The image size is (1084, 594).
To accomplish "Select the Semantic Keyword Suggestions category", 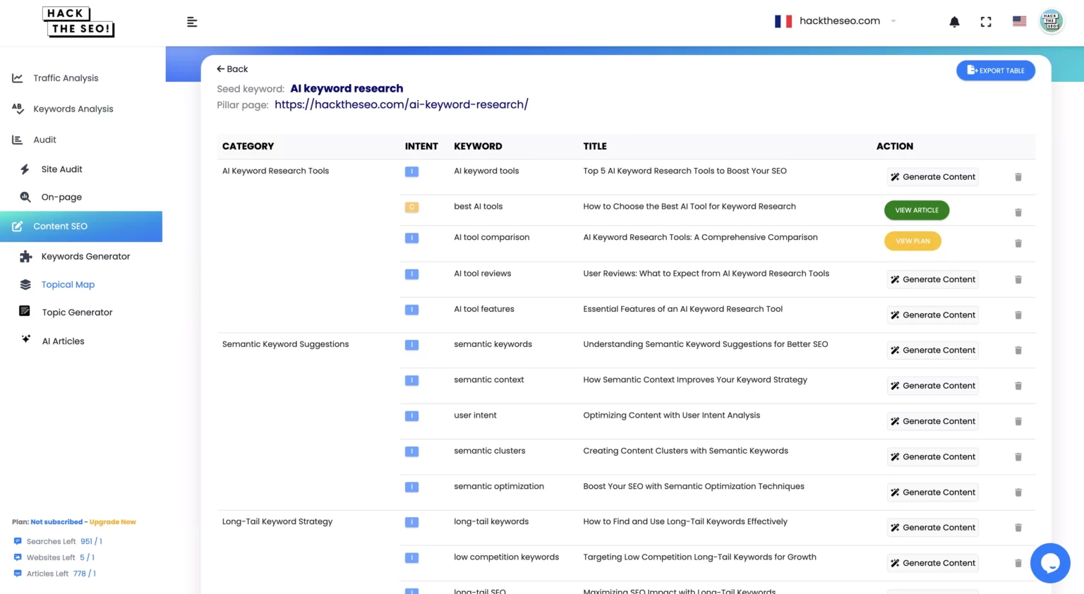I will pyautogui.click(x=285, y=344).
